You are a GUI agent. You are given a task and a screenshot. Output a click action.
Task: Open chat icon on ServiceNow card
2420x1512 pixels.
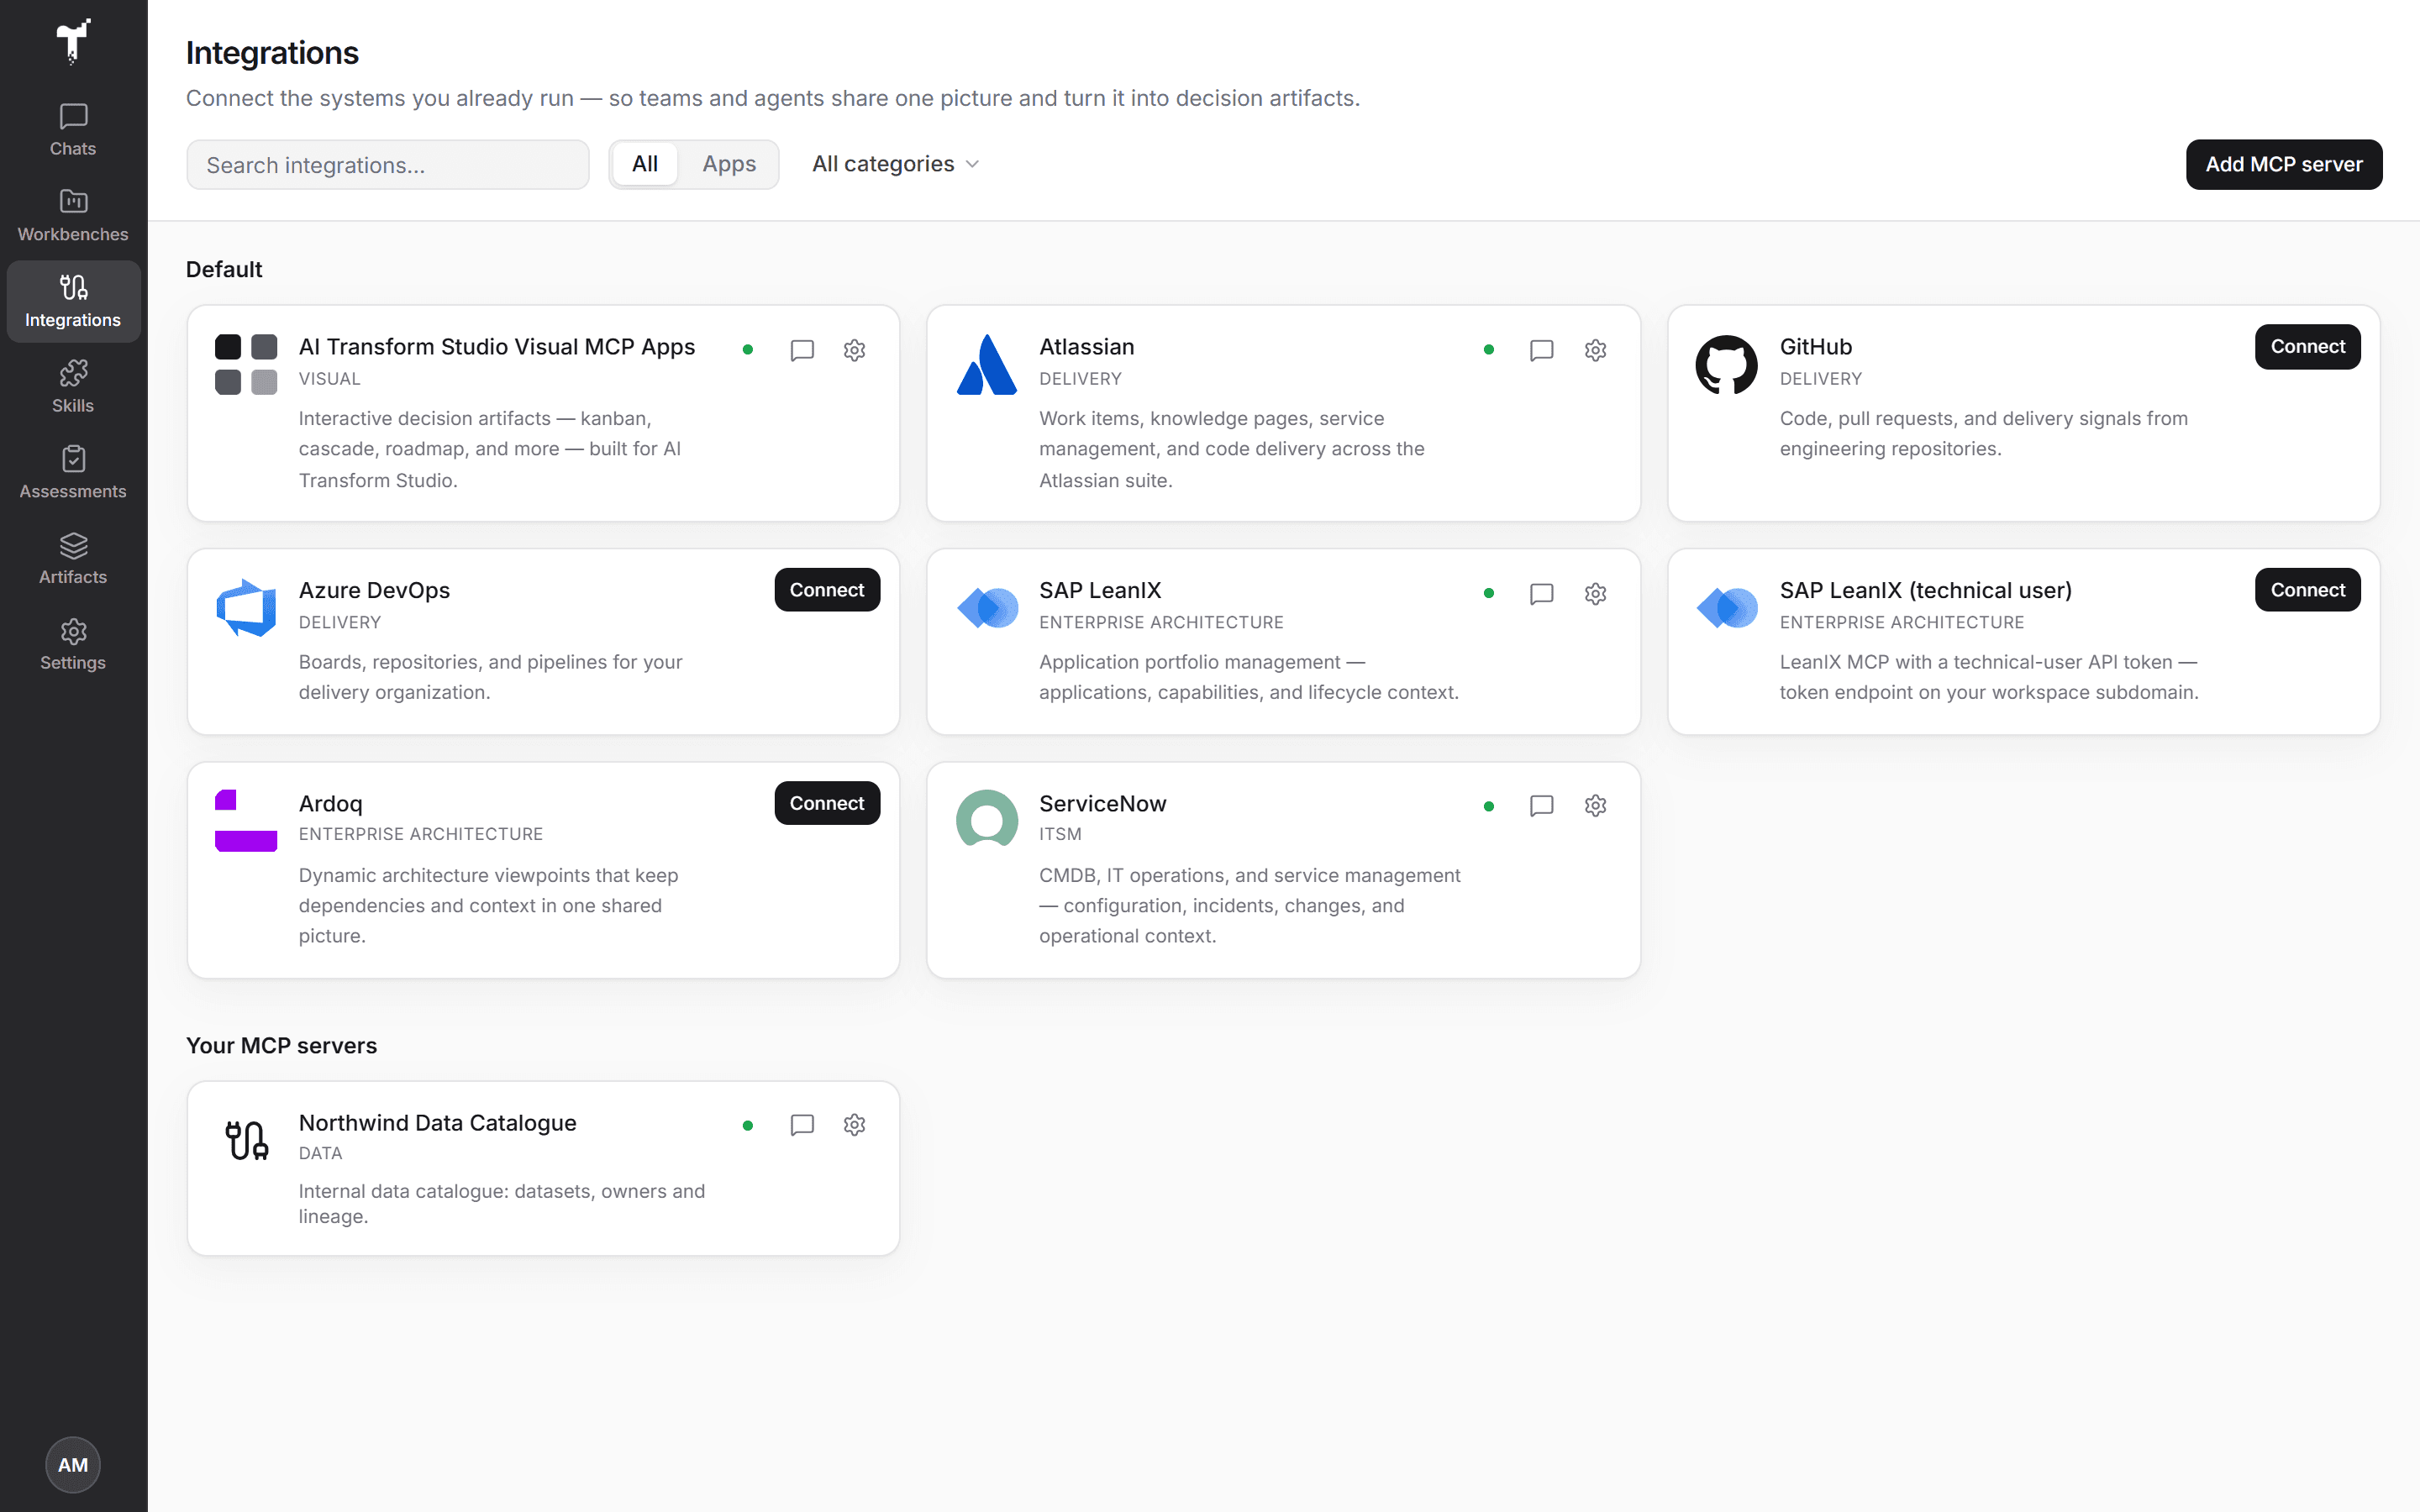[x=1542, y=806]
